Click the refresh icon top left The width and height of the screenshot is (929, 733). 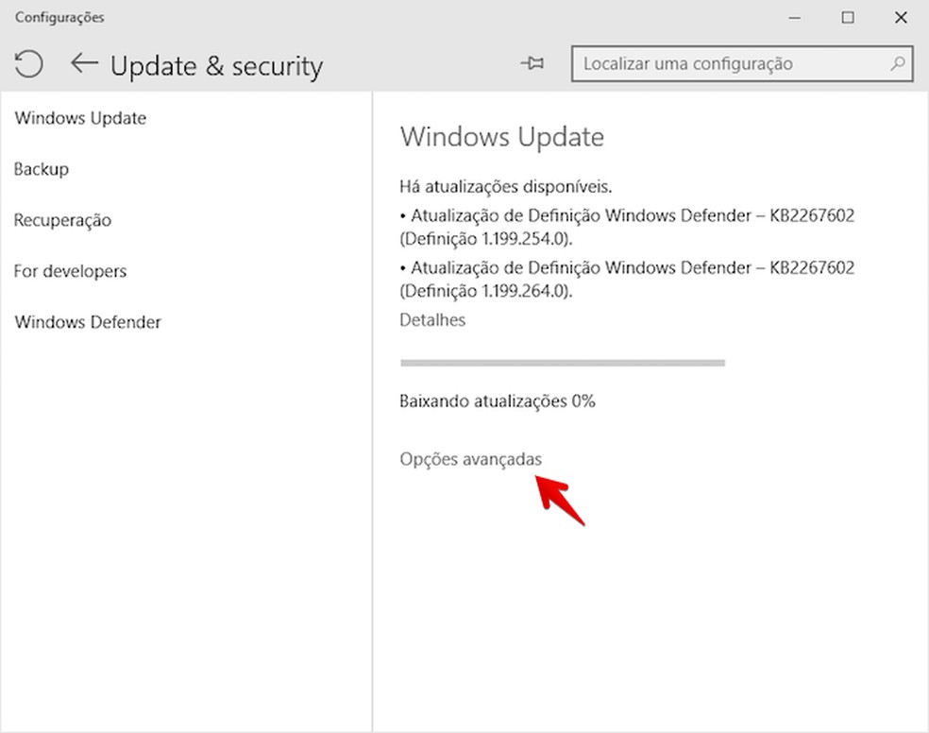point(28,64)
